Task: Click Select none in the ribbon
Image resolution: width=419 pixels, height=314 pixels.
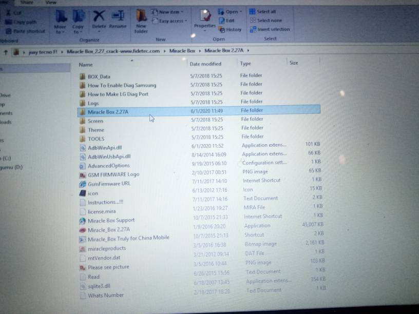Action: pos(266,21)
